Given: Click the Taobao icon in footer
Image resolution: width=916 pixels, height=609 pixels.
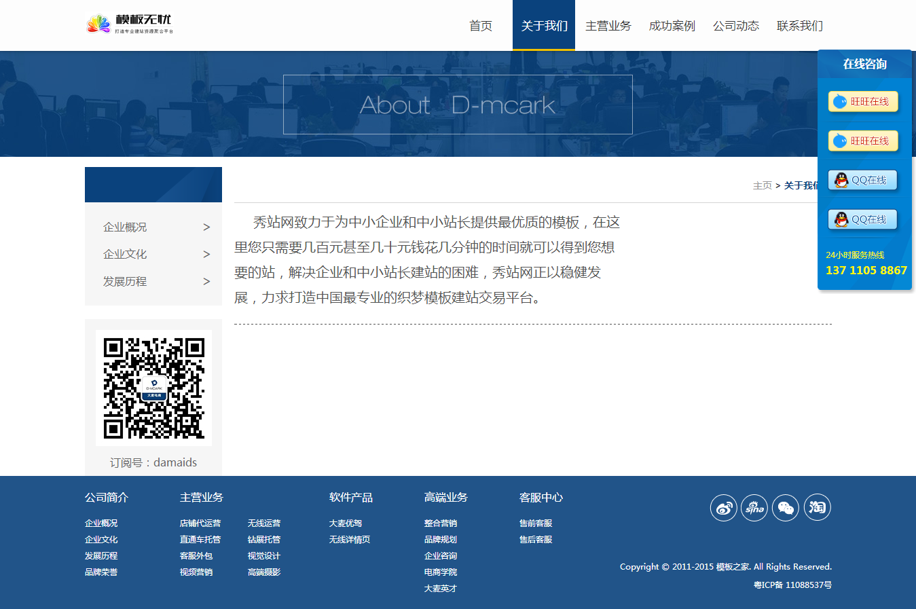Looking at the screenshot, I should point(818,508).
